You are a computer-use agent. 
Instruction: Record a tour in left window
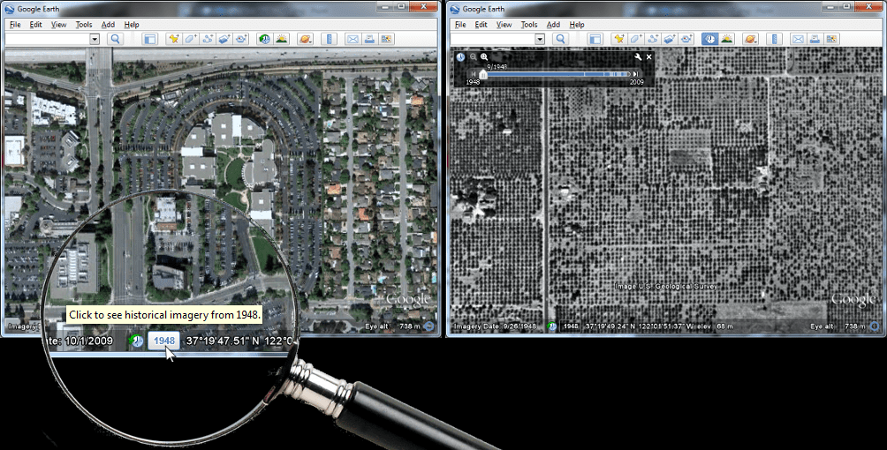[x=241, y=39]
